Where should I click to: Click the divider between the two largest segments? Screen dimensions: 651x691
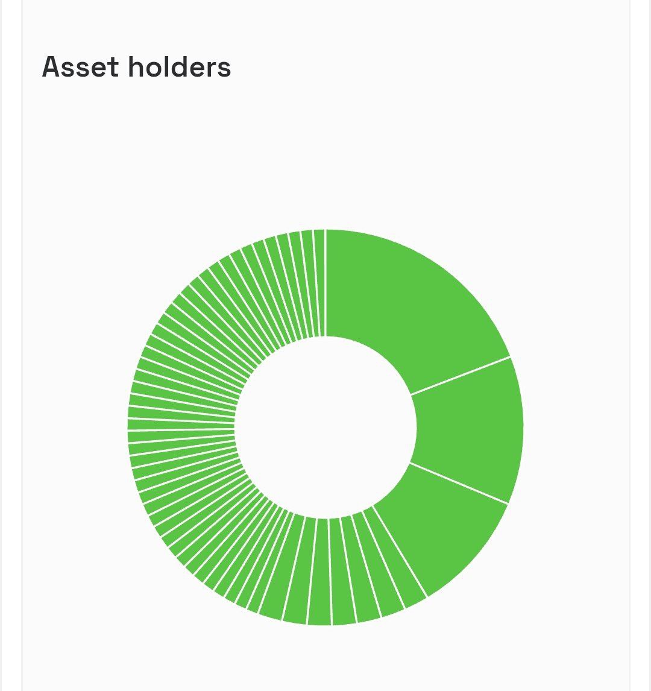461,376
